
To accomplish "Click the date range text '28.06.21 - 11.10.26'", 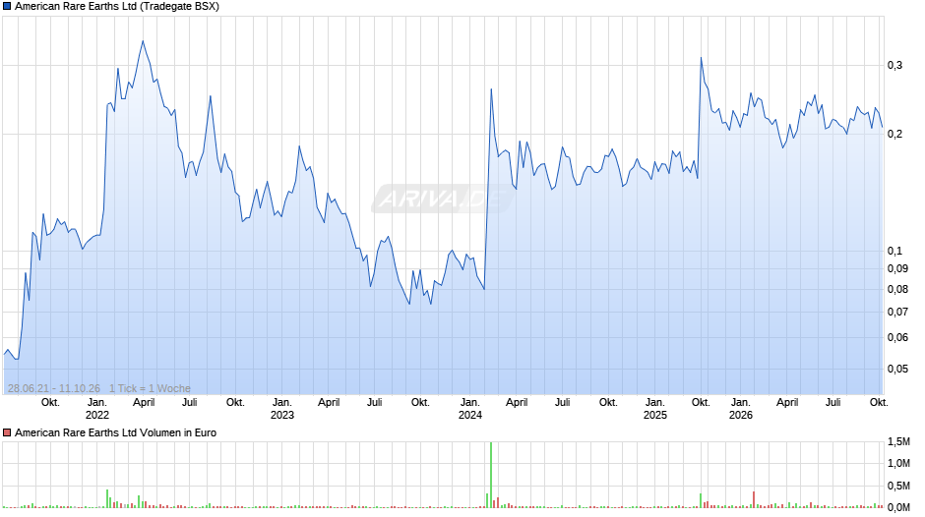I will 54,388.
